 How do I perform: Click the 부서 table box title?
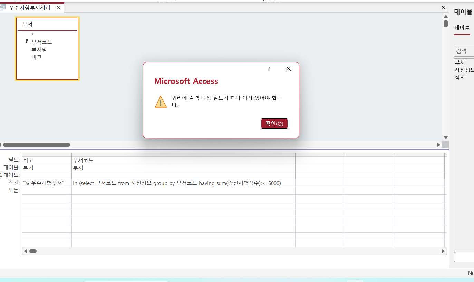pos(28,24)
